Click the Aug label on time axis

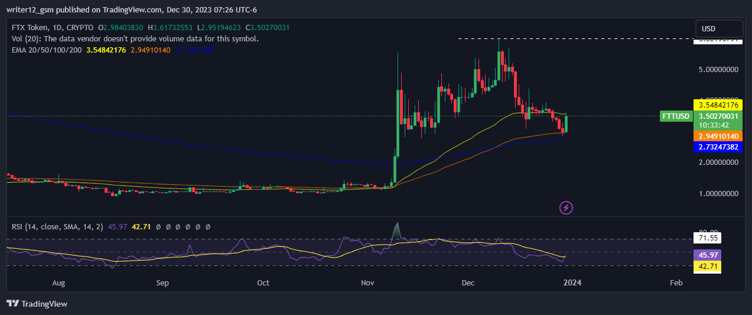point(58,283)
